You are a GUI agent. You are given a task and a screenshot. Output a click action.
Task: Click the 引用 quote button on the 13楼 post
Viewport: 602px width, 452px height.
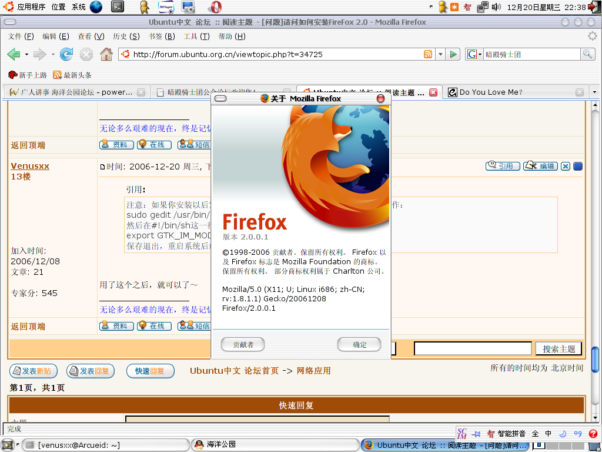click(503, 166)
